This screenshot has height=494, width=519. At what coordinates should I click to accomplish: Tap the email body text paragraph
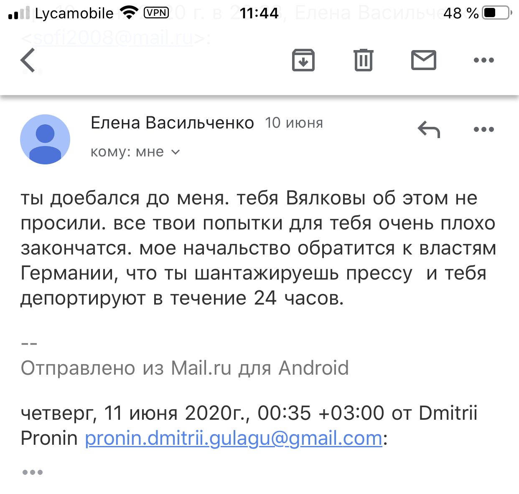coord(258,248)
